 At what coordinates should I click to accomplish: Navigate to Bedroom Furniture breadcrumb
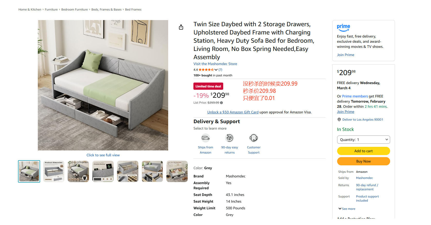(x=75, y=10)
